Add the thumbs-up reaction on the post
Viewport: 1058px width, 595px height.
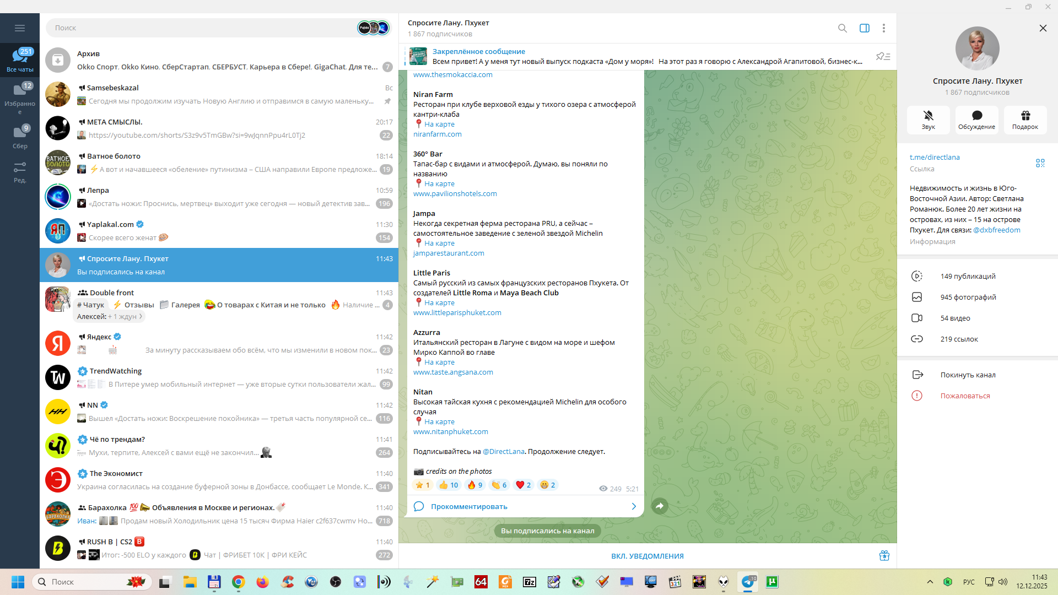click(449, 485)
